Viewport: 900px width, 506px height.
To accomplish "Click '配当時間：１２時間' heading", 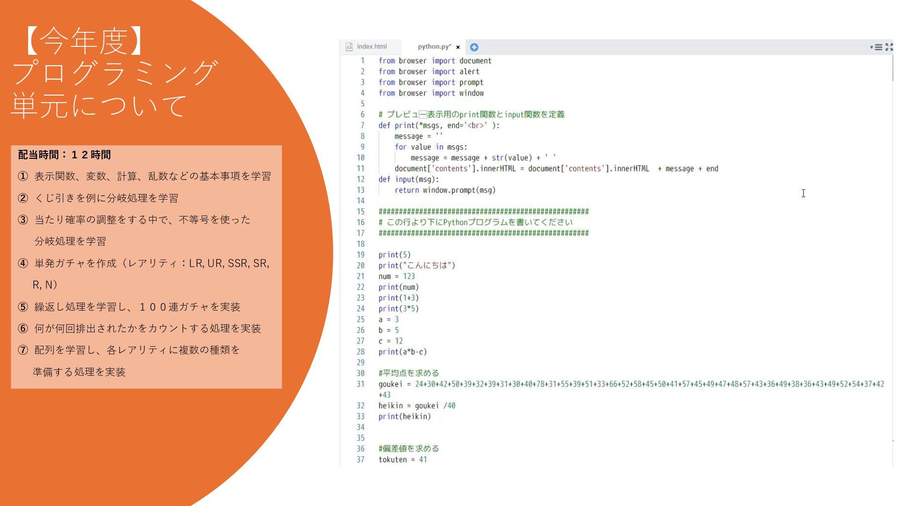I will coord(64,155).
